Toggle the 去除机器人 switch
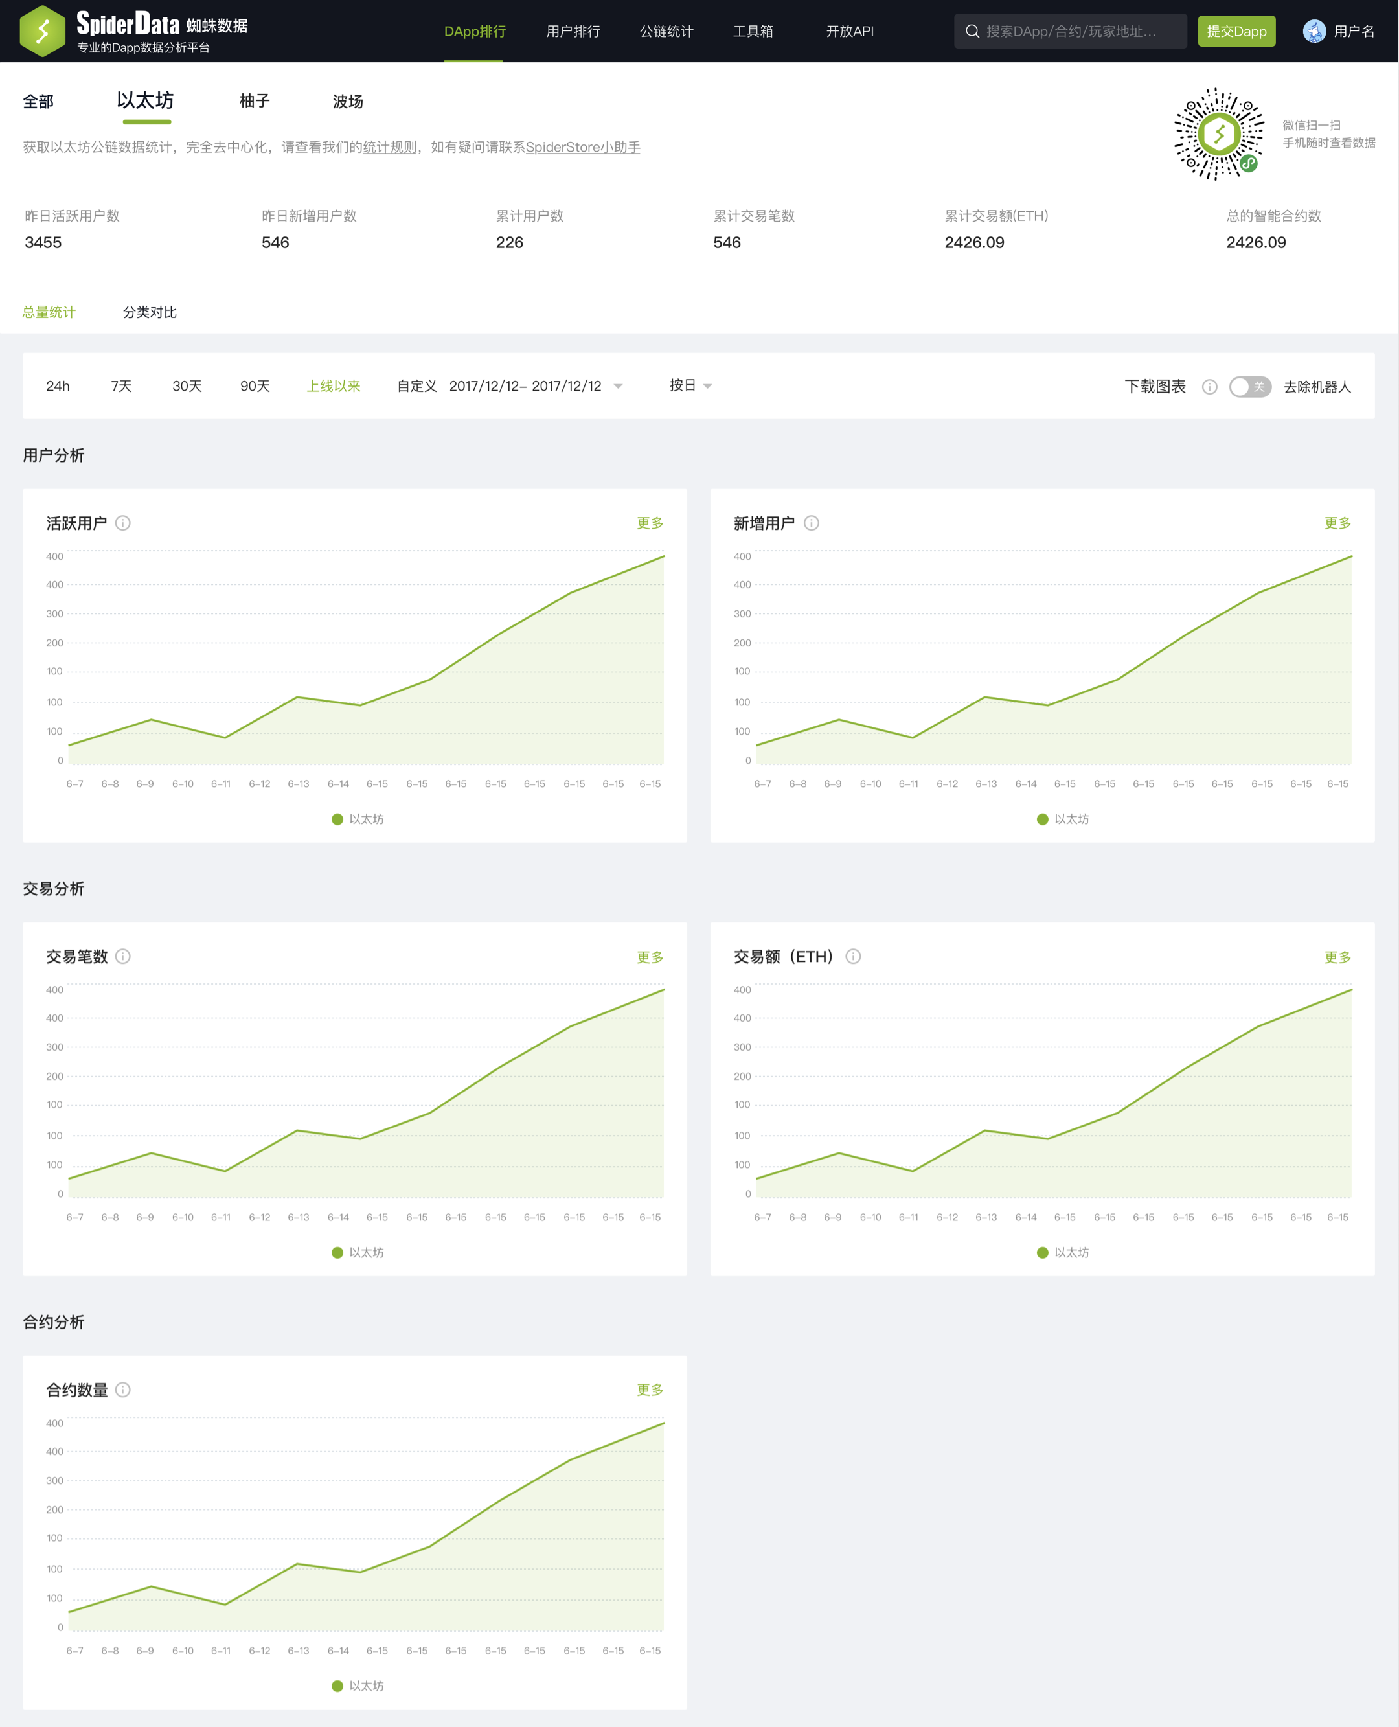The width and height of the screenshot is (1399, 1727). click(1249, 387)
